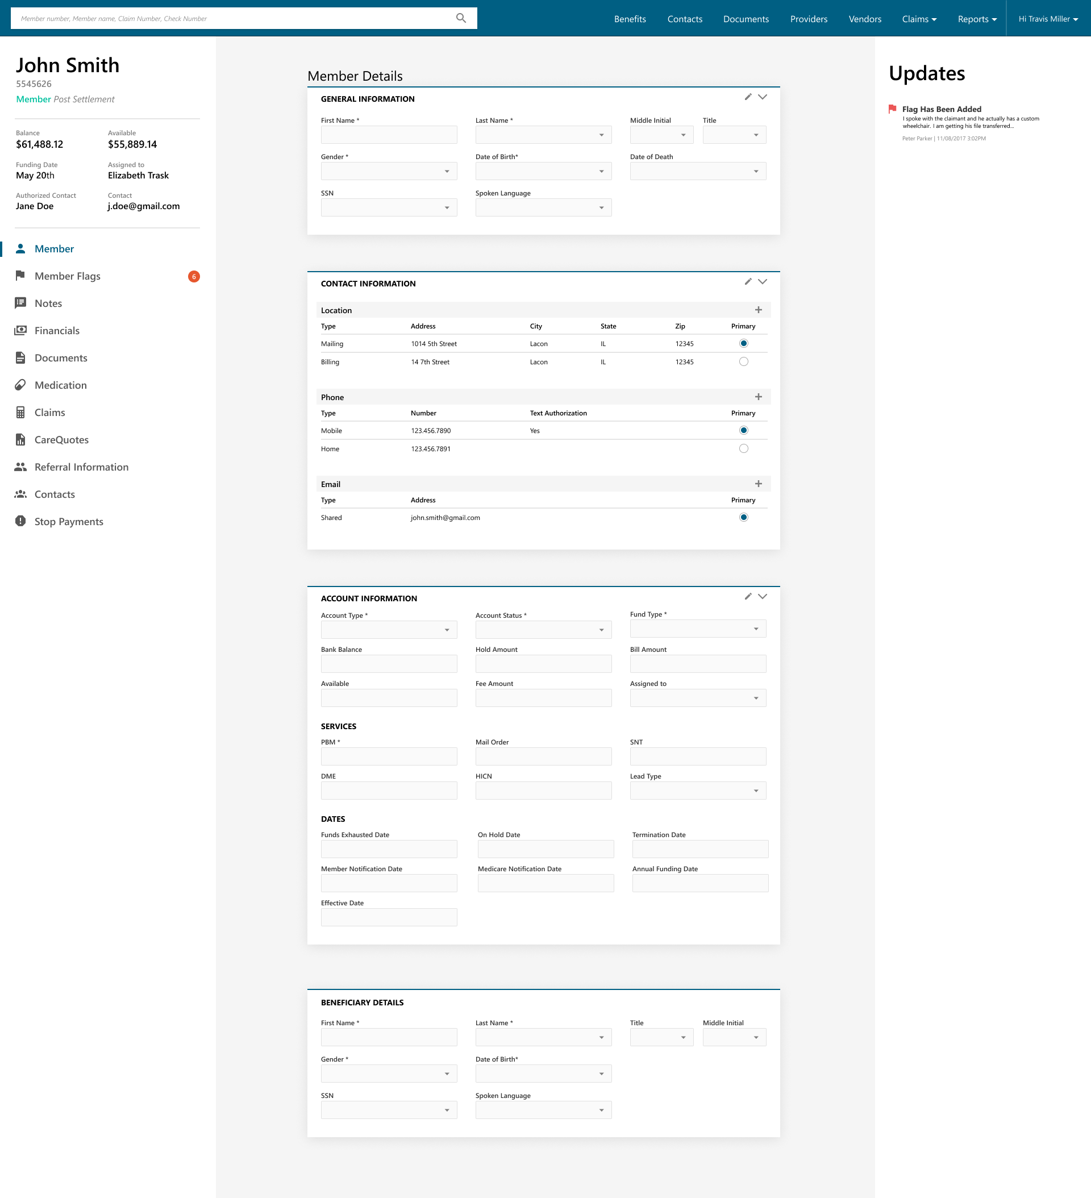Select Mailing address as primary

(x=743, y=343)
